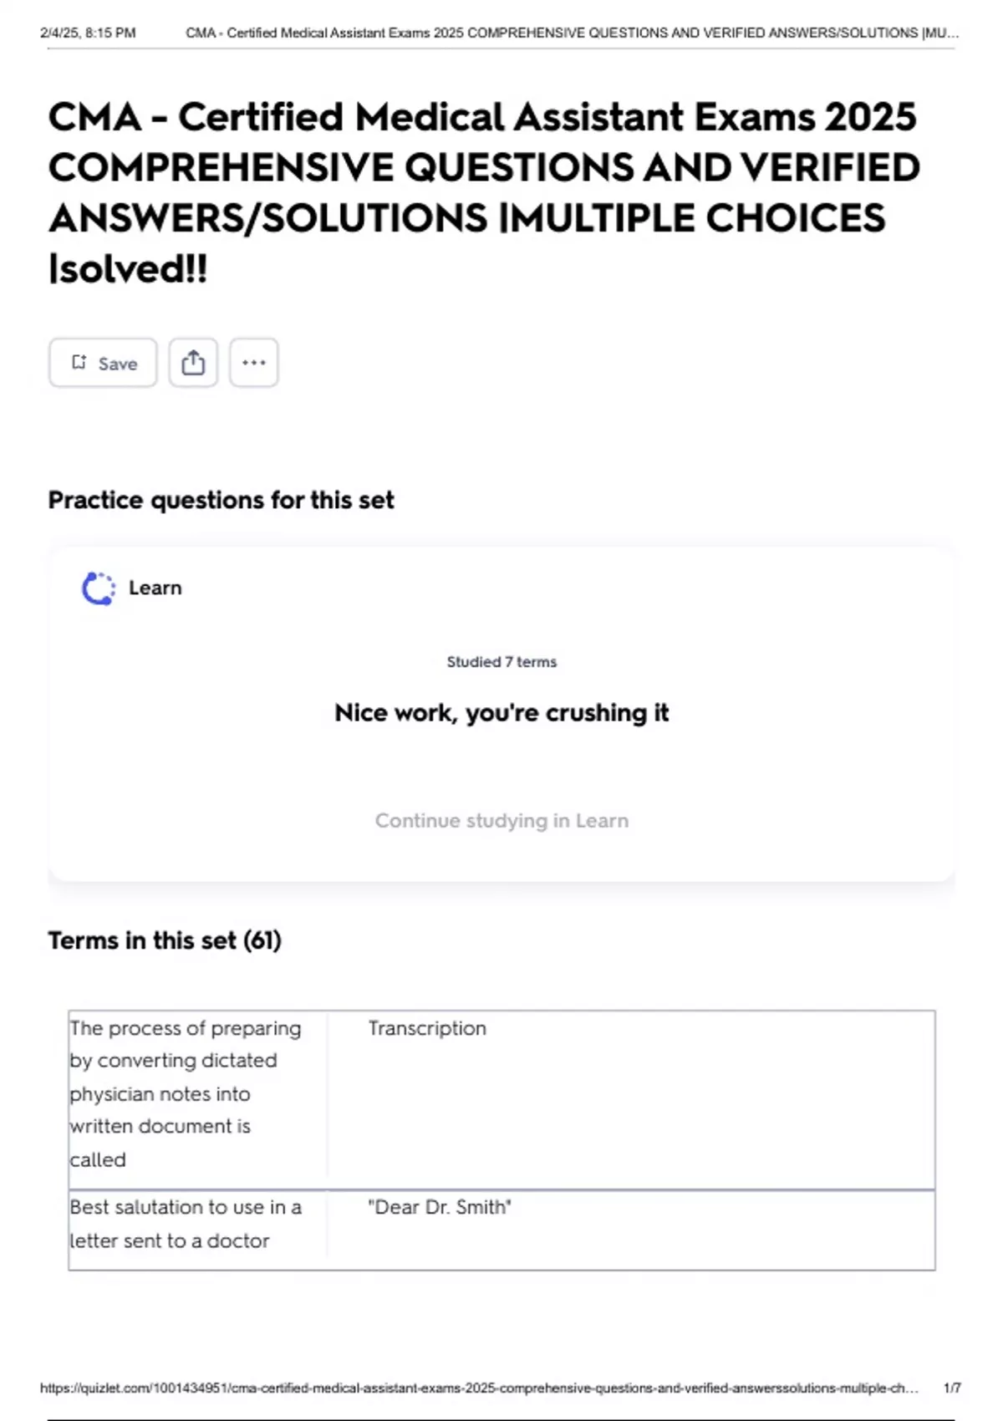The height and width of the screenshot is (1421, 1003).
Task: Click the CMA Certified Medical Assistant Exams title
Action: (485, 192)
